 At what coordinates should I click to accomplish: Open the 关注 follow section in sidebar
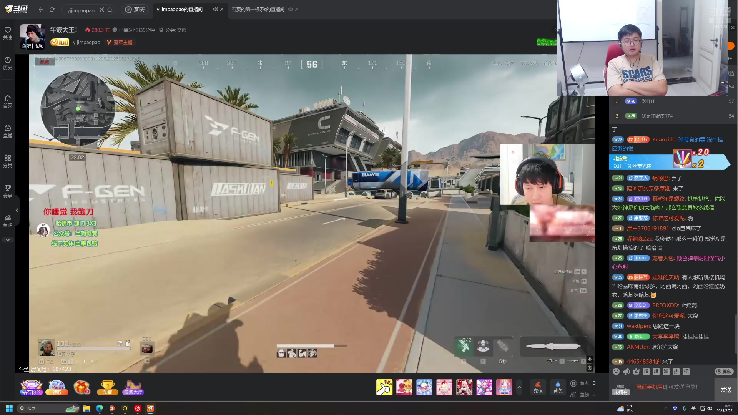pos(8,33)
